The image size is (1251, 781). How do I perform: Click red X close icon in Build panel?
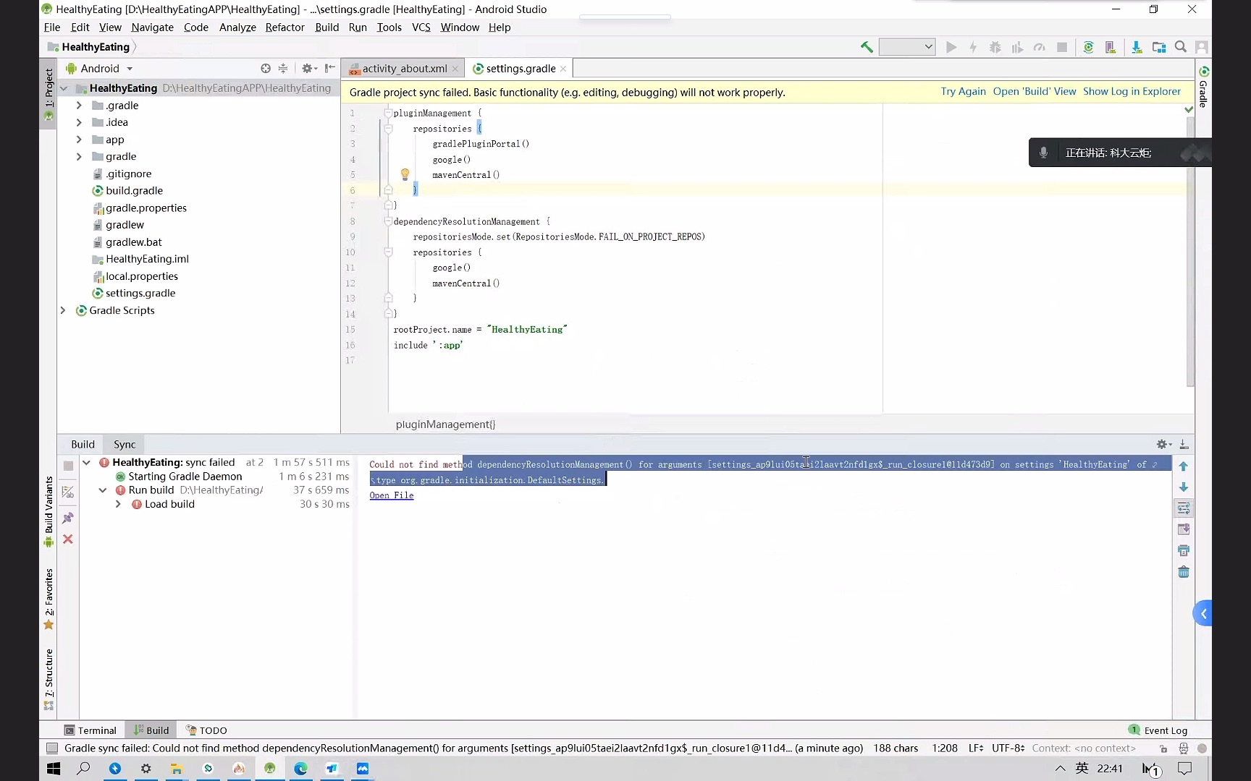tap(68, 539)
